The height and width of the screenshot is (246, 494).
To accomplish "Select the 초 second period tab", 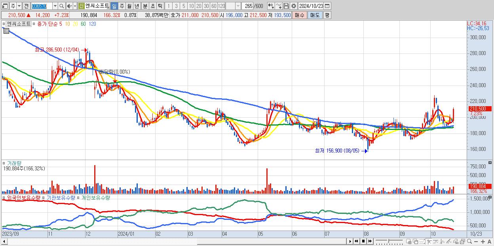I will (152, 6).
